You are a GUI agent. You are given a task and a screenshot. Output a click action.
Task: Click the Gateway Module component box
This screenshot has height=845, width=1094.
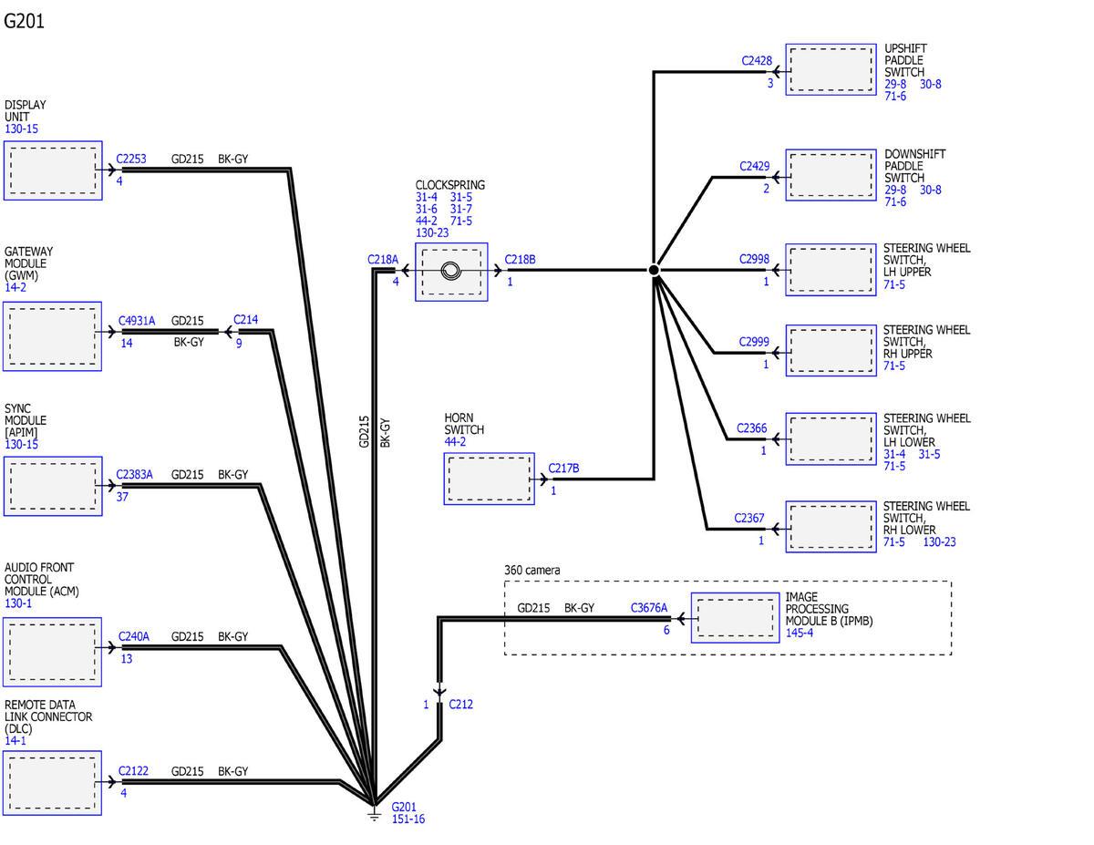pyautogui.click(x=52, y=334)
